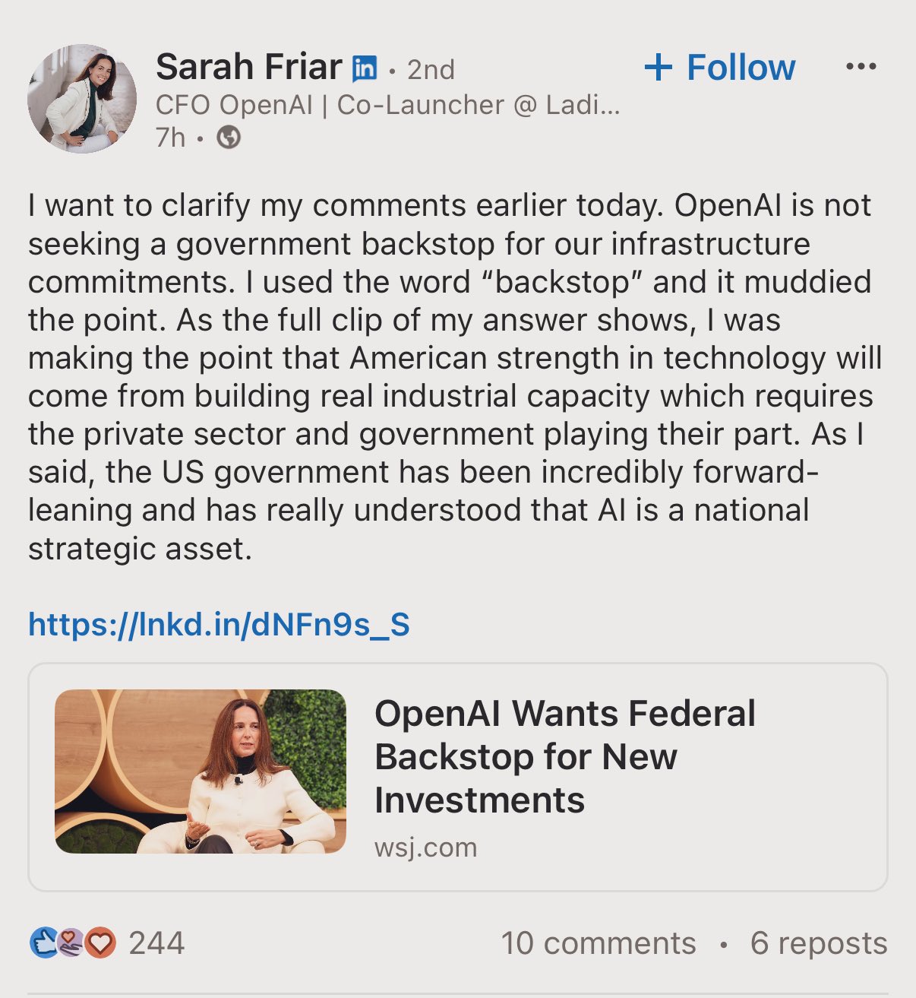View the 244 reactions list

coord(156,943)
